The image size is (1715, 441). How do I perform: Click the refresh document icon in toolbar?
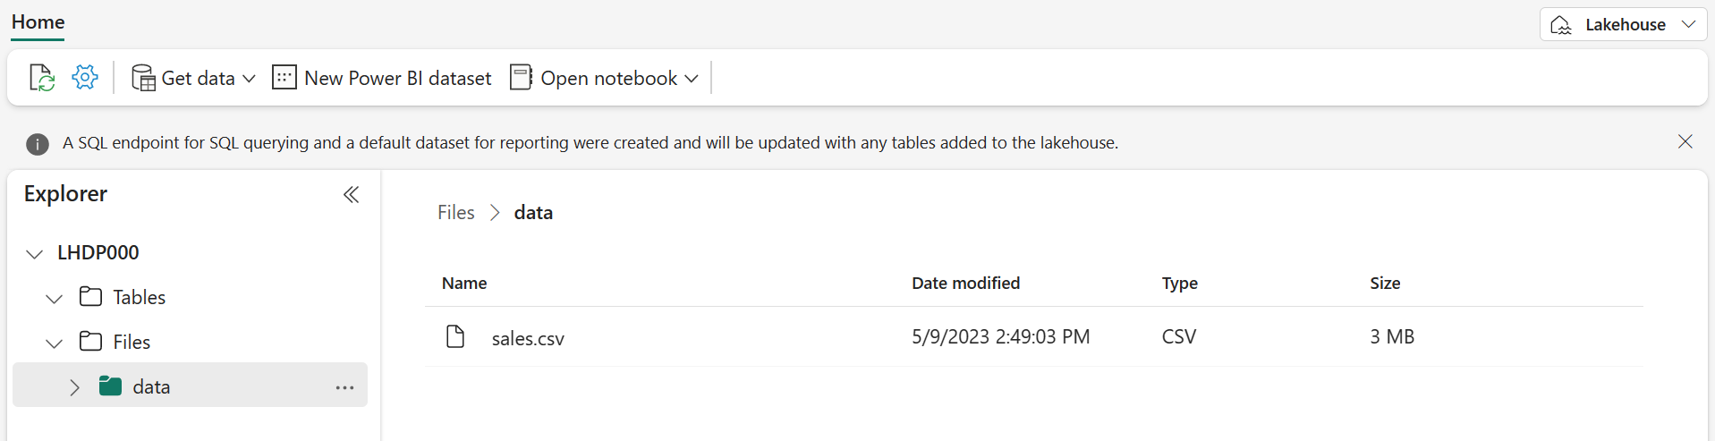pyautogui.click(x=42, y=78)
